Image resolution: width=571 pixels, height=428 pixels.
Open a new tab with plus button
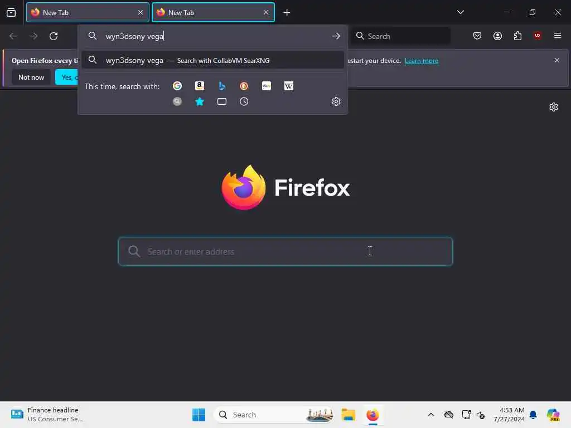287,13
